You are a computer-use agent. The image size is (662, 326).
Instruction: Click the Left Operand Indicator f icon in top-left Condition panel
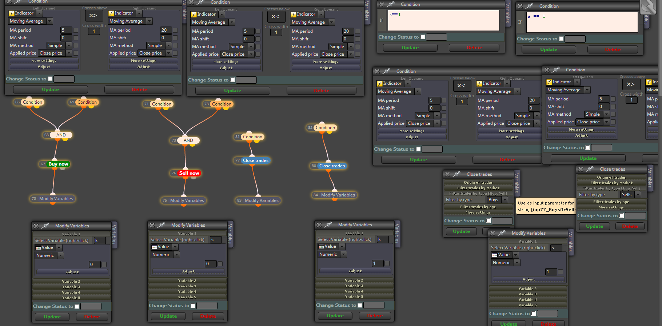click(12, 13)
